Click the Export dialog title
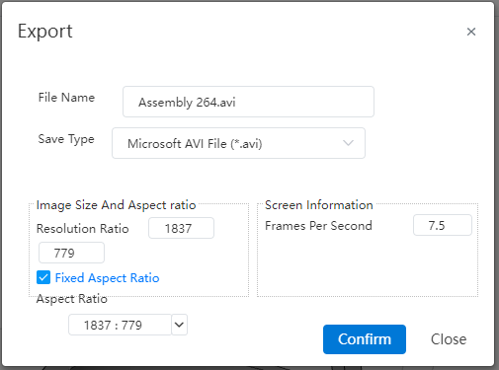The width and height of the screenshot is (499, 370). [x=45, y=32]
